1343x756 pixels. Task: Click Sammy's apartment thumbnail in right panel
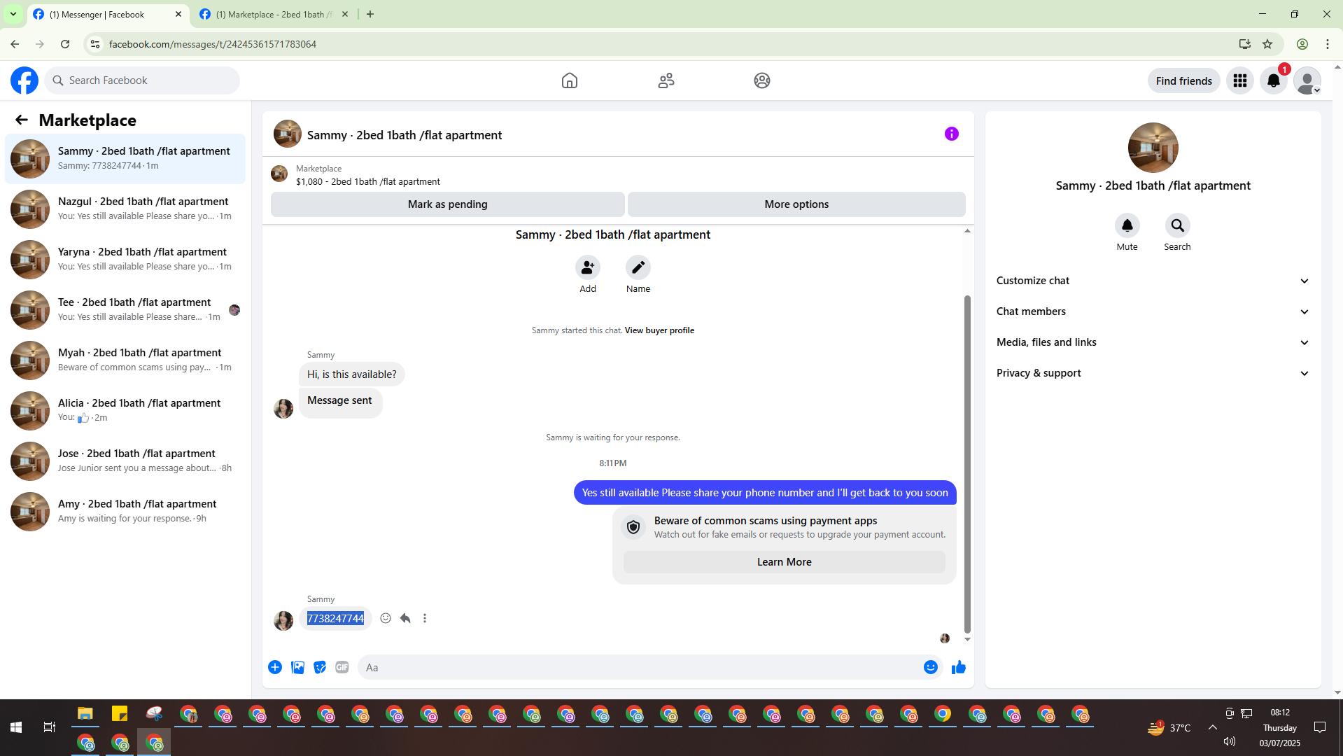(1153, 148)
